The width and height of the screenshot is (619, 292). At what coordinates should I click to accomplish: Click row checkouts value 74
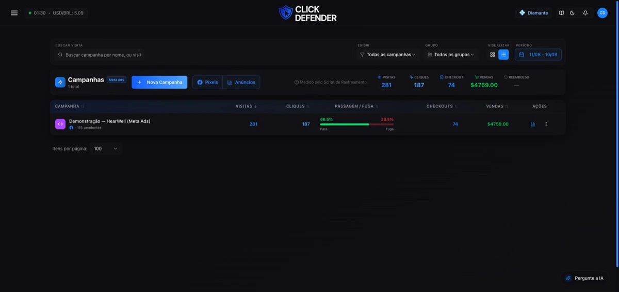click(x=455, y=124)
